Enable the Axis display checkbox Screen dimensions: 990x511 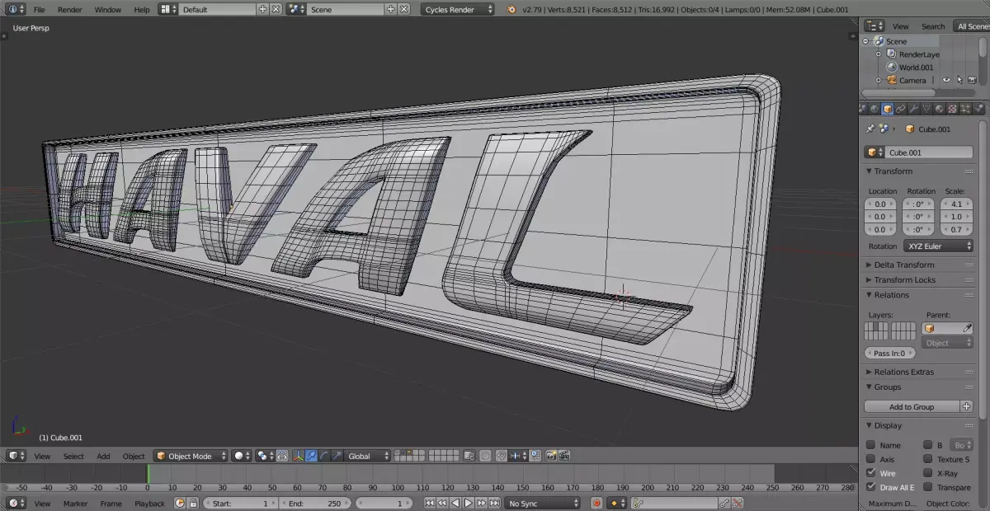click(x=870, y=459)
